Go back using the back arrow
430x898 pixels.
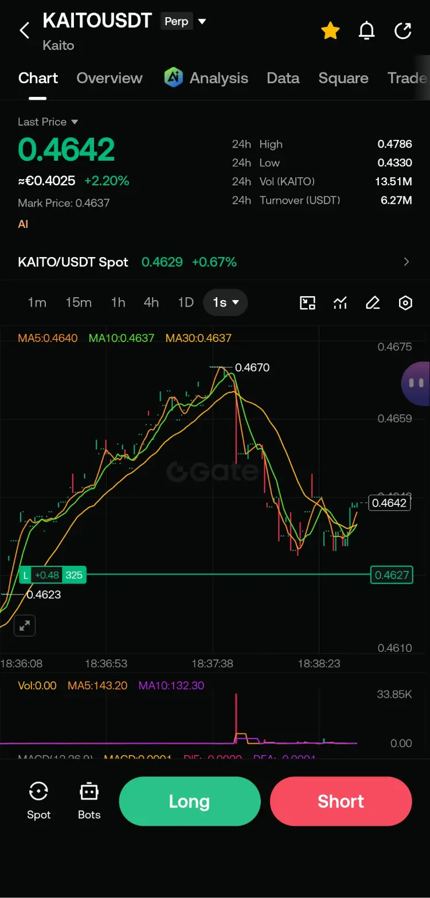[25, 30]
